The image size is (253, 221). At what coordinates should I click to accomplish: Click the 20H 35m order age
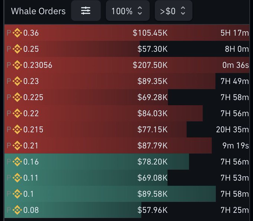click(232, 129)
